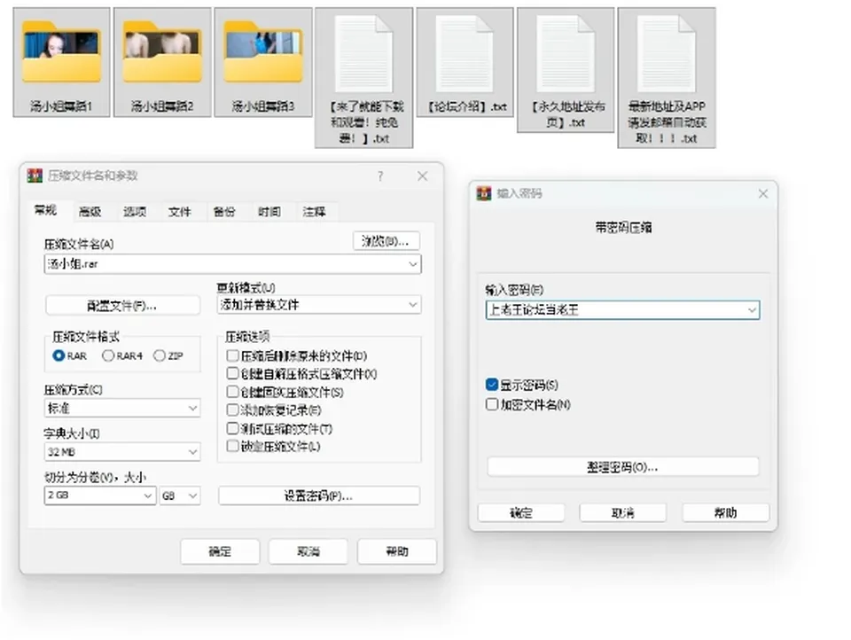Choose the RAR4 archive format
This screenshot has width=851, height=640.
108,355
